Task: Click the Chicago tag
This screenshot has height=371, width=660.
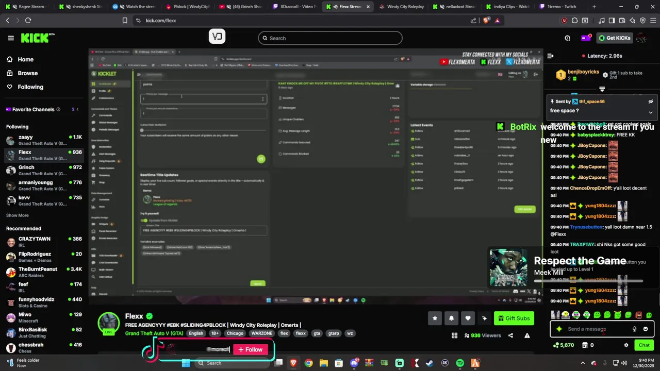Action: click(235, 333)
